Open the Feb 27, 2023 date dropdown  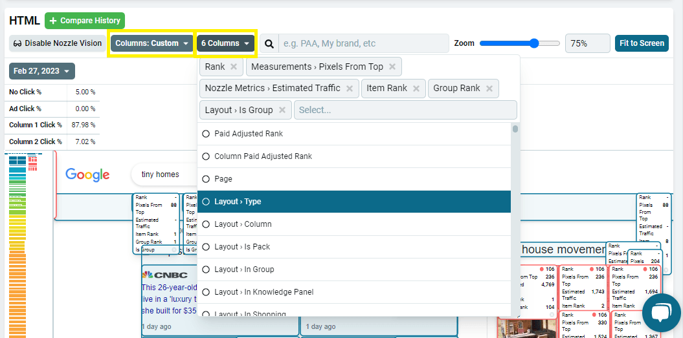point(42,71)
